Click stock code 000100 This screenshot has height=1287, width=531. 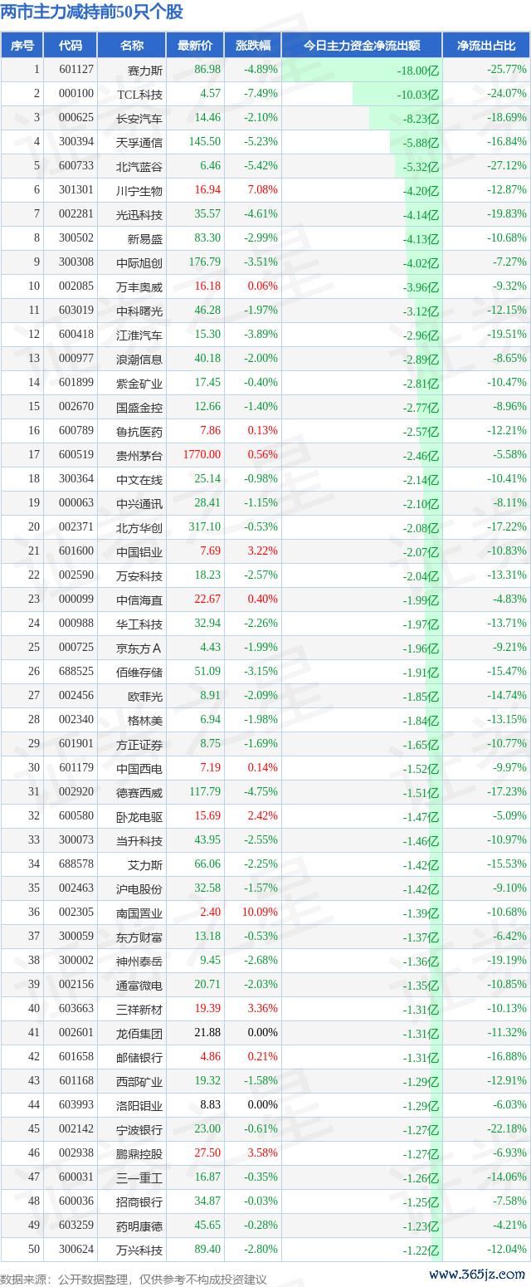(76, 94)
